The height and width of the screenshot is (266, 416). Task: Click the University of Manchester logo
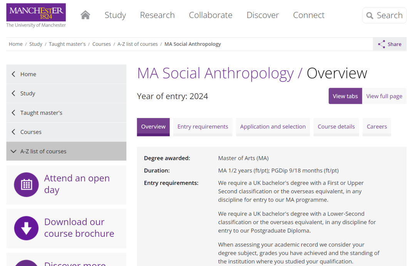36,15
